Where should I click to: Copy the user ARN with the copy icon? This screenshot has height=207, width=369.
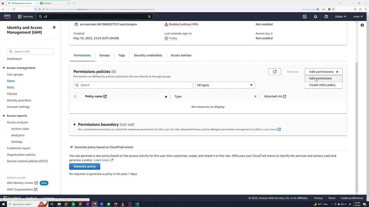coord(76,24)
